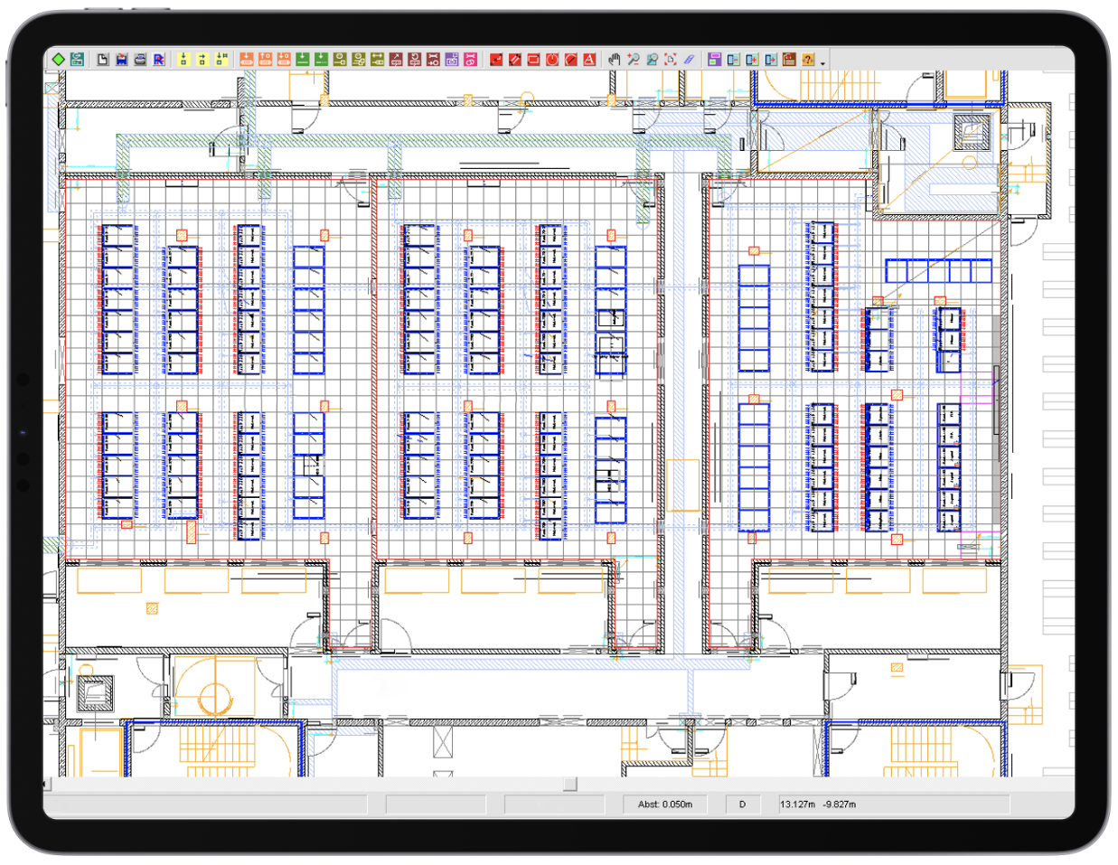Click the red arc drawing tool
The width and height of the screenshot is (1118, 865).
(x=570, y=60)
